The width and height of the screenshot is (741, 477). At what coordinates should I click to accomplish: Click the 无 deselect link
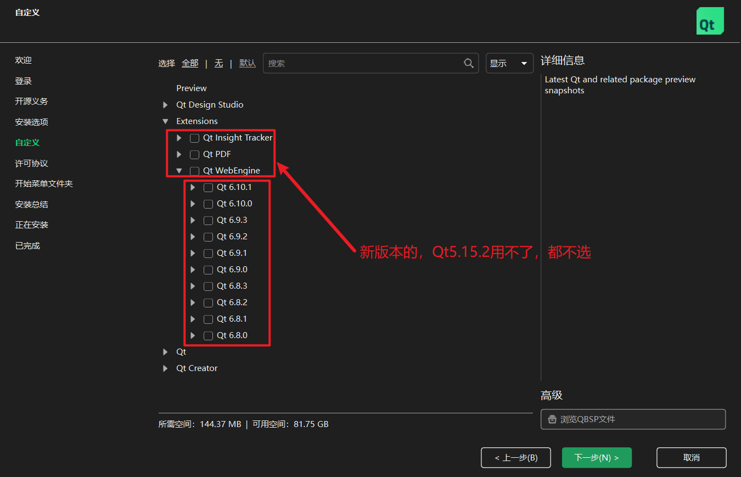218,63
